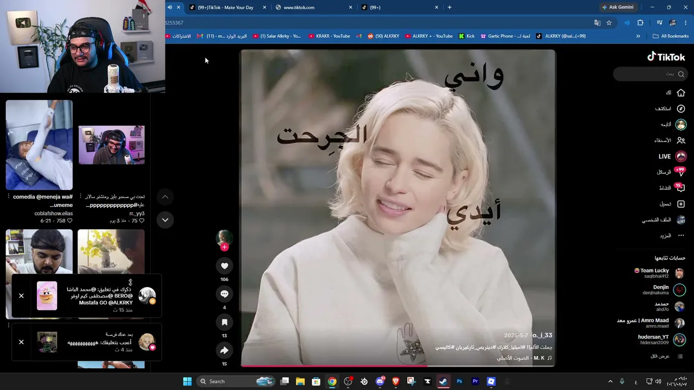Open the coblafshow.elias video thumbnail
This screenshot has width=694, height=390.
pos(39,145)
